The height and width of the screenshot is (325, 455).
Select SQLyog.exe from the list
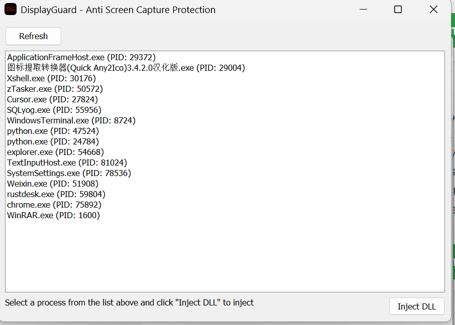(54, 110)
